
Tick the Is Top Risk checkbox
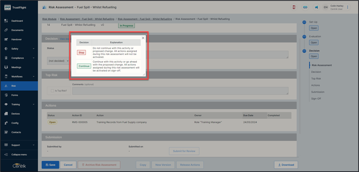tap(52, 91)
